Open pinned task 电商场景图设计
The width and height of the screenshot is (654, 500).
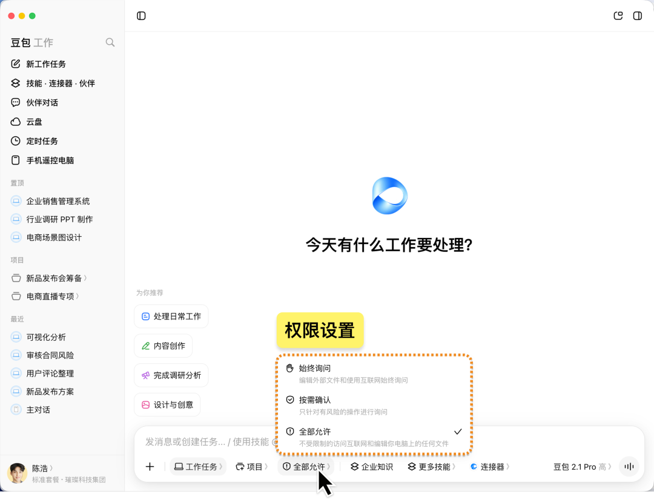[62, 237]
